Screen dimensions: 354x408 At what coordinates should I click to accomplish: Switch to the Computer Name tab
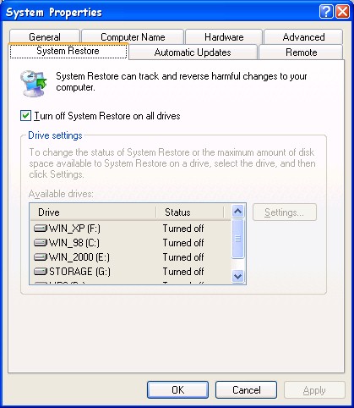pos(133,37)
